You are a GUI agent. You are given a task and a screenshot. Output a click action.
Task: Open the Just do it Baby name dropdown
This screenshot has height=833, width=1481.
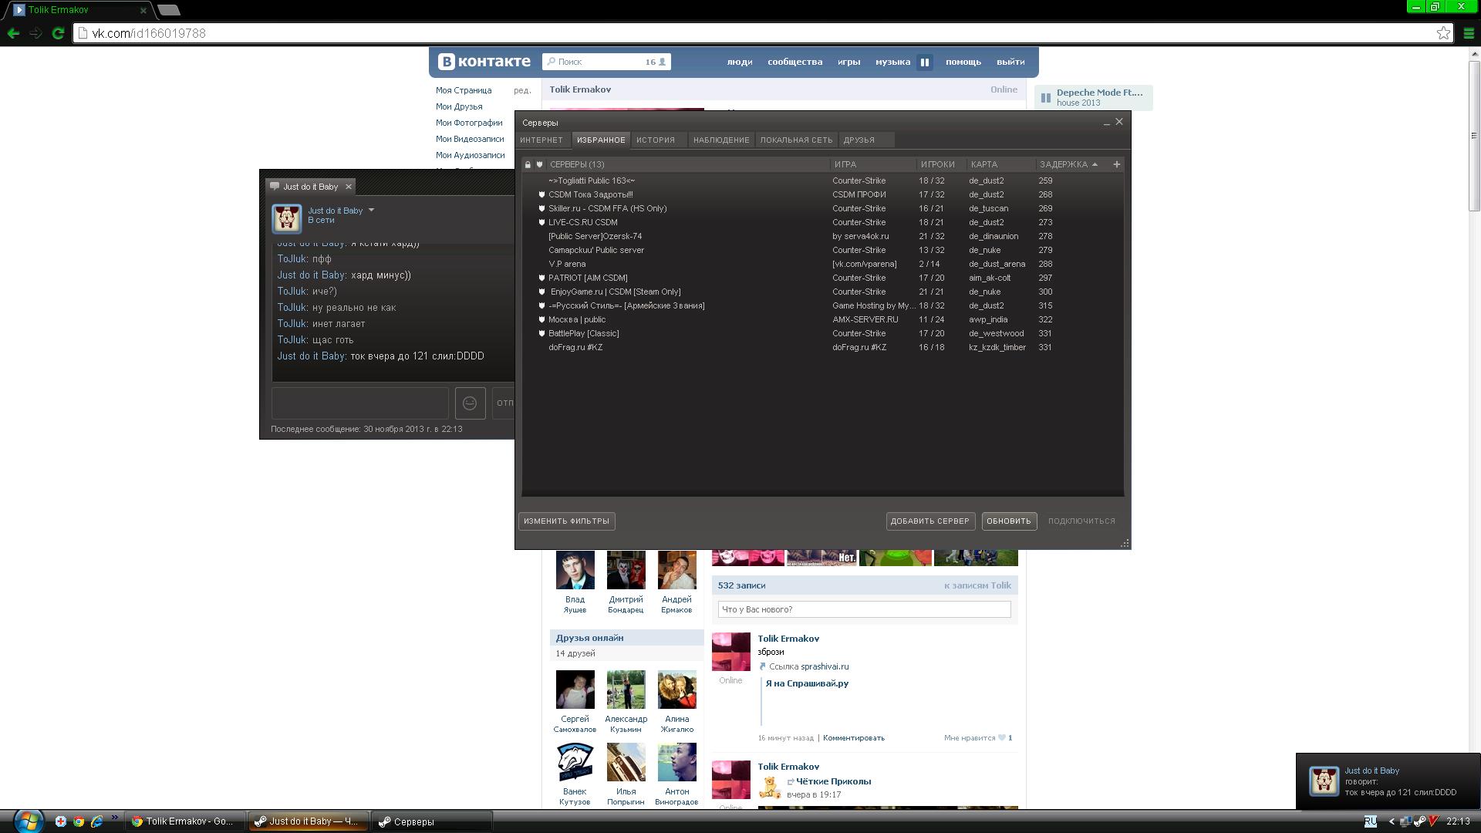click(x=371, y=211)
